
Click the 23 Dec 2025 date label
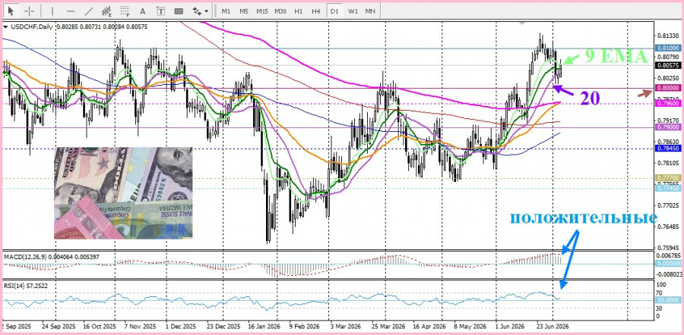click(x=223, y=326)
